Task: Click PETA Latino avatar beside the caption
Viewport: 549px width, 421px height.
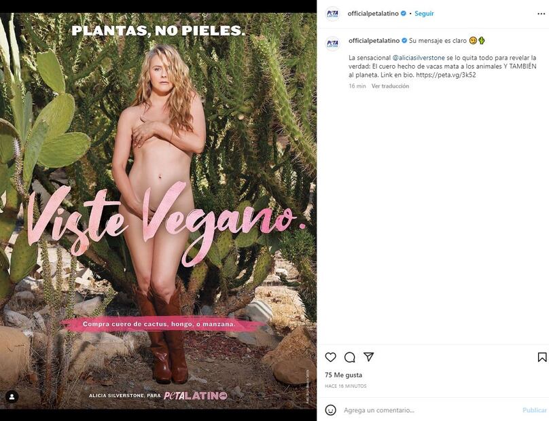Action: pos(332,44)
